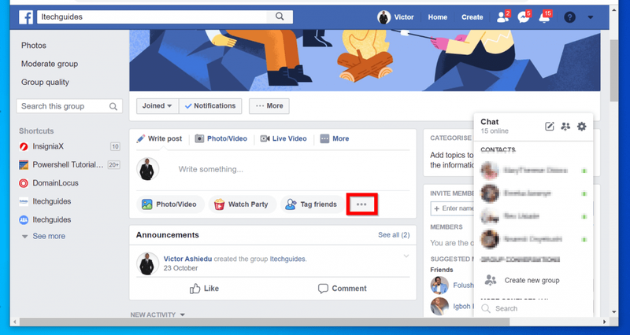Screen dimensions: 630x335
Task: Open account menu arrow in top bar
Action: pos(590,17)
